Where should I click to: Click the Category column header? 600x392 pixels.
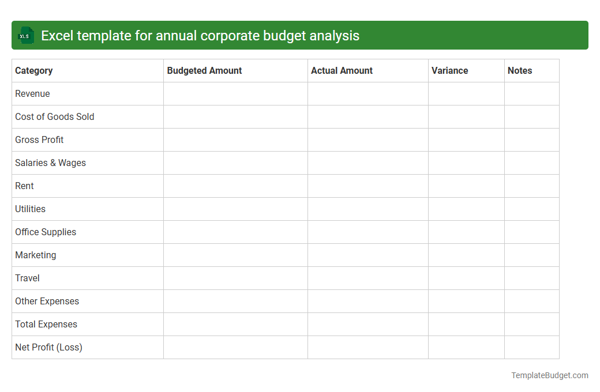click(x=33, y=70)
